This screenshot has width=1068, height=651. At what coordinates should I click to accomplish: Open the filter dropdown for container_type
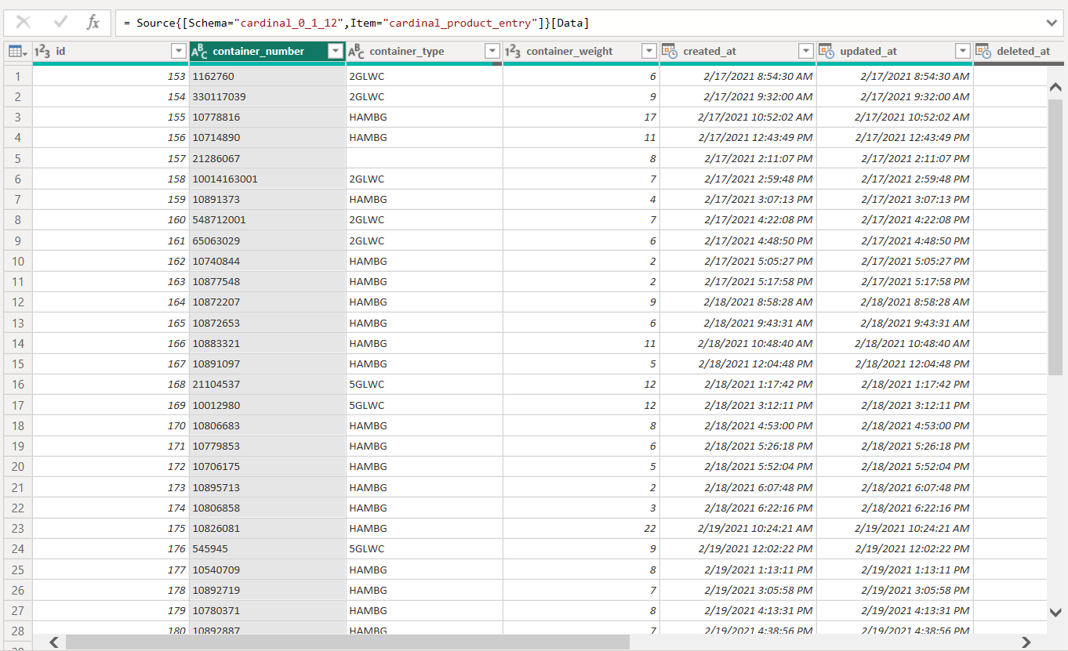tap(492, 52)
